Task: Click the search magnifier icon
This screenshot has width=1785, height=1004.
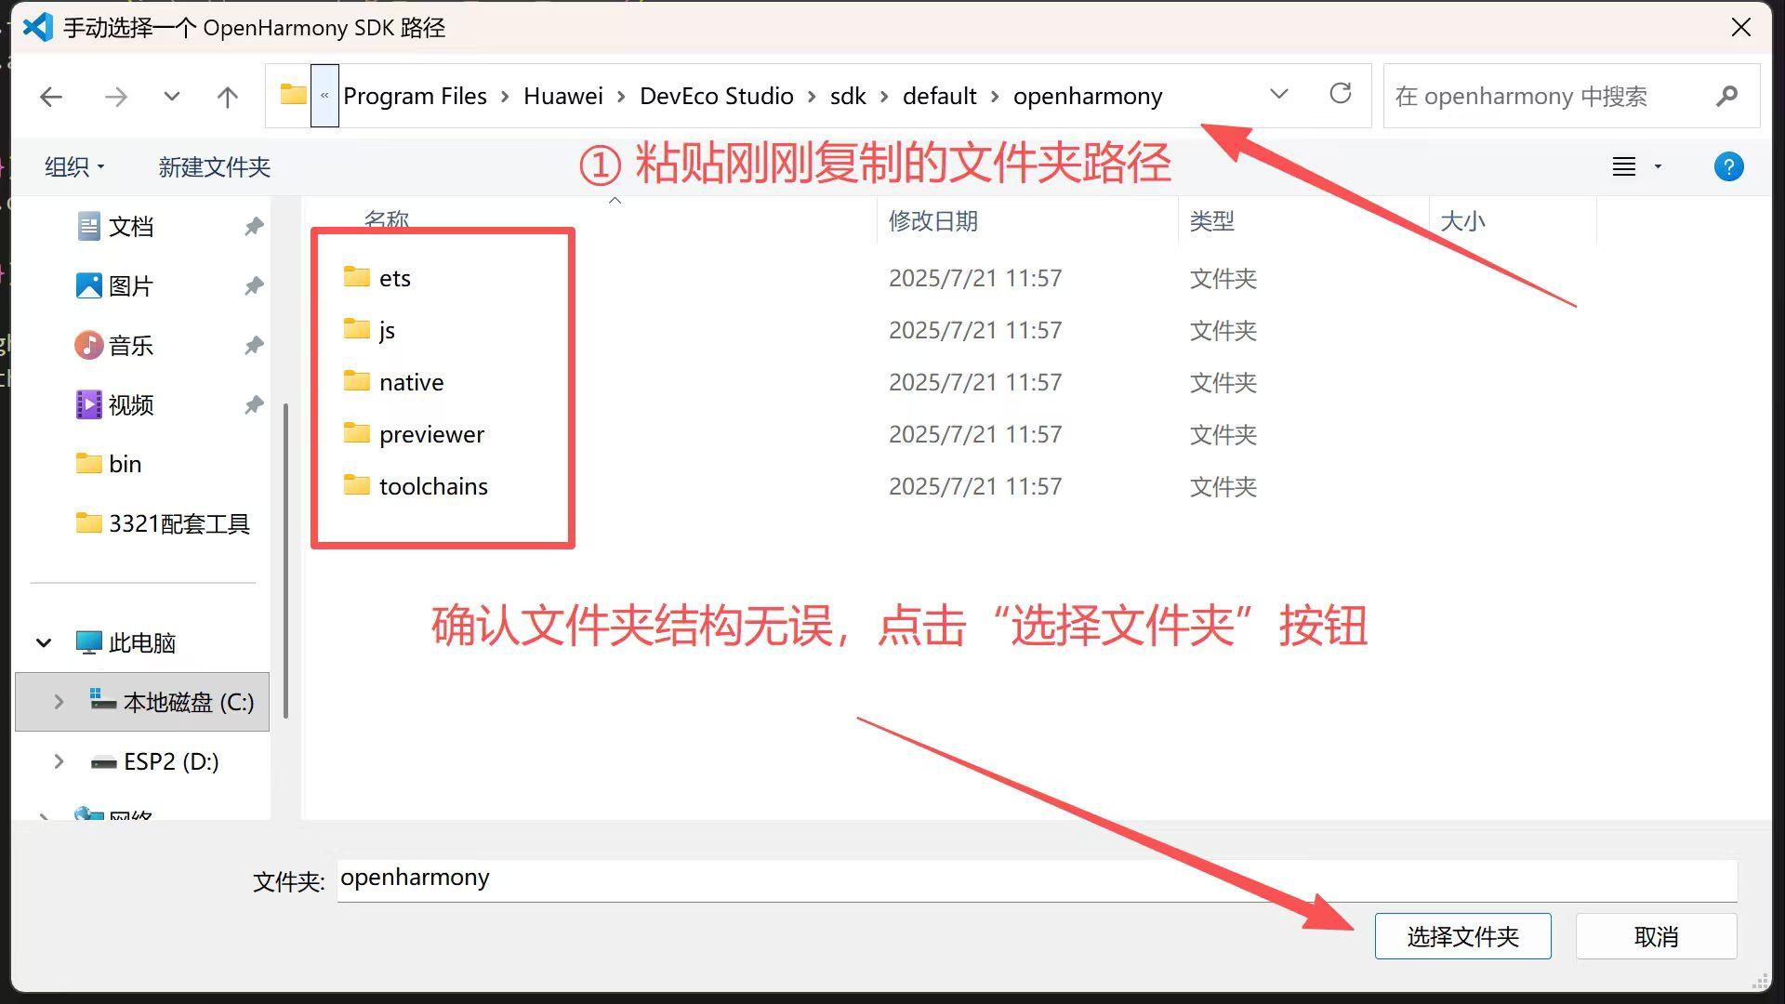Action: 1728,96
